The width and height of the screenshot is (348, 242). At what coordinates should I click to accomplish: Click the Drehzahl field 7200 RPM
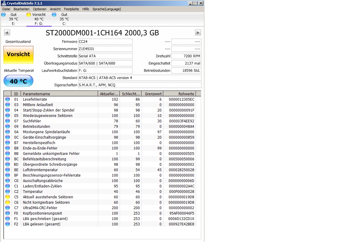[186, 56]
